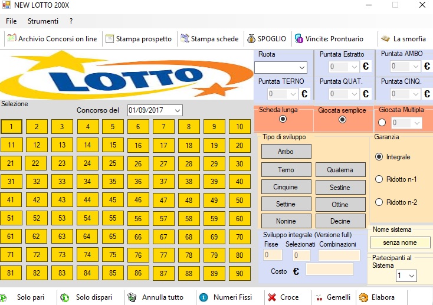433x305 pixels.
Task: Click the Selezionati value field
Action: click(301, 255)
